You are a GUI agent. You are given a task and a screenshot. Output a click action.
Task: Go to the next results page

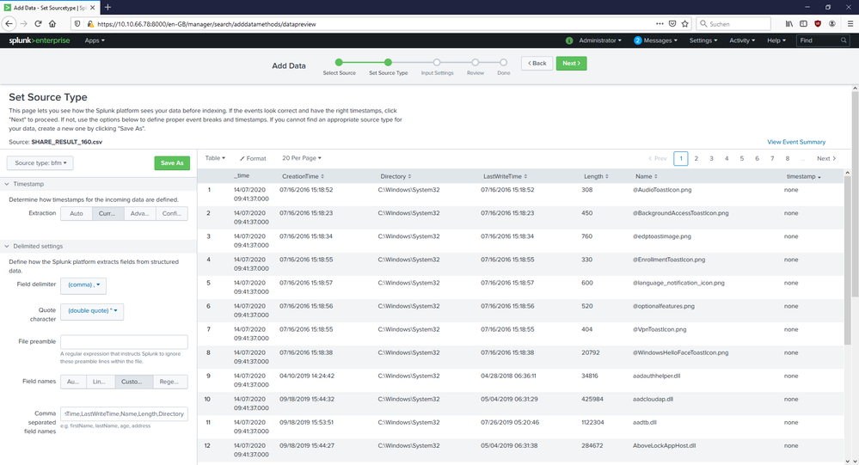coord(826,158)
